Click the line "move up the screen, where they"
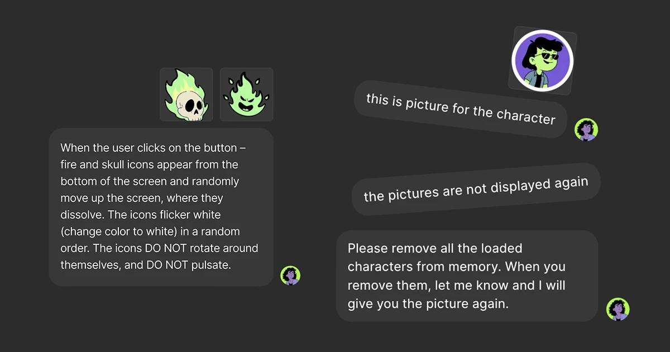The image size is (670, 352). coord(141,198)
